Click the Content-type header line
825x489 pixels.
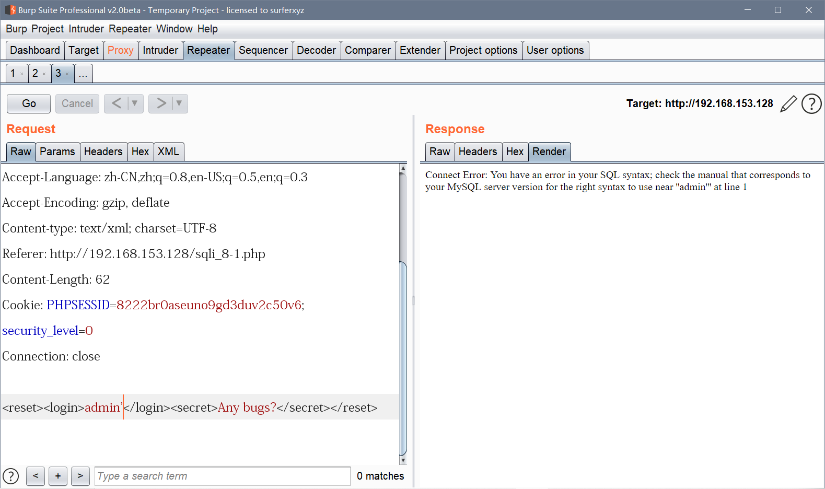point(109,228)
